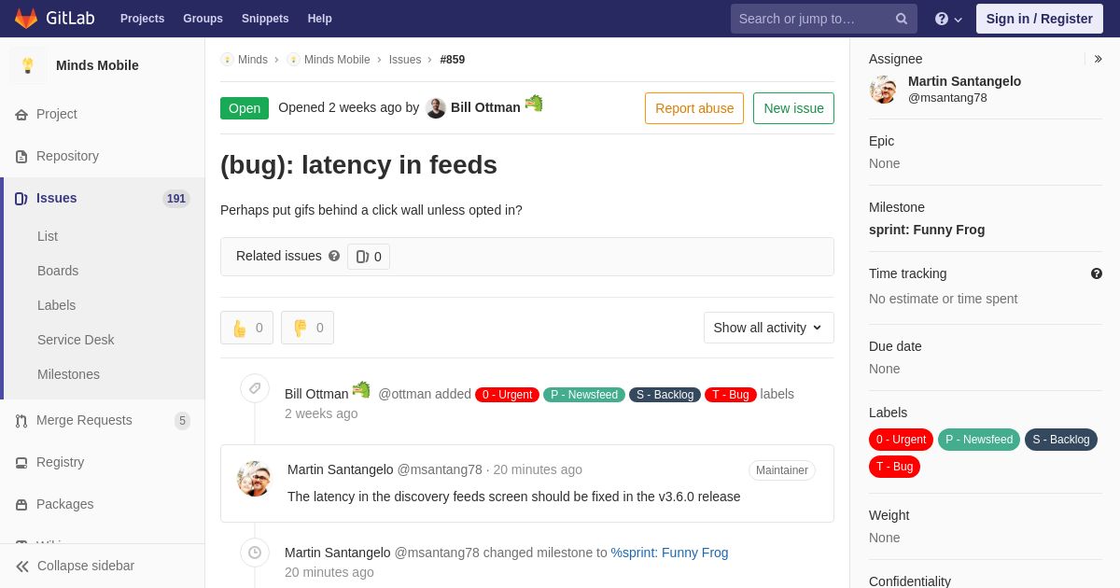Open the help question mark menu
1120x588 pixels.
point(948,19)
